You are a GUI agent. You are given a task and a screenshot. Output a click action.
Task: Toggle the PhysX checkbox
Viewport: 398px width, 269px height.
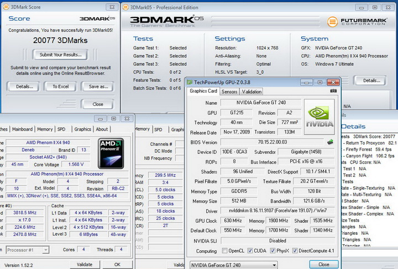tap(273, 250)
